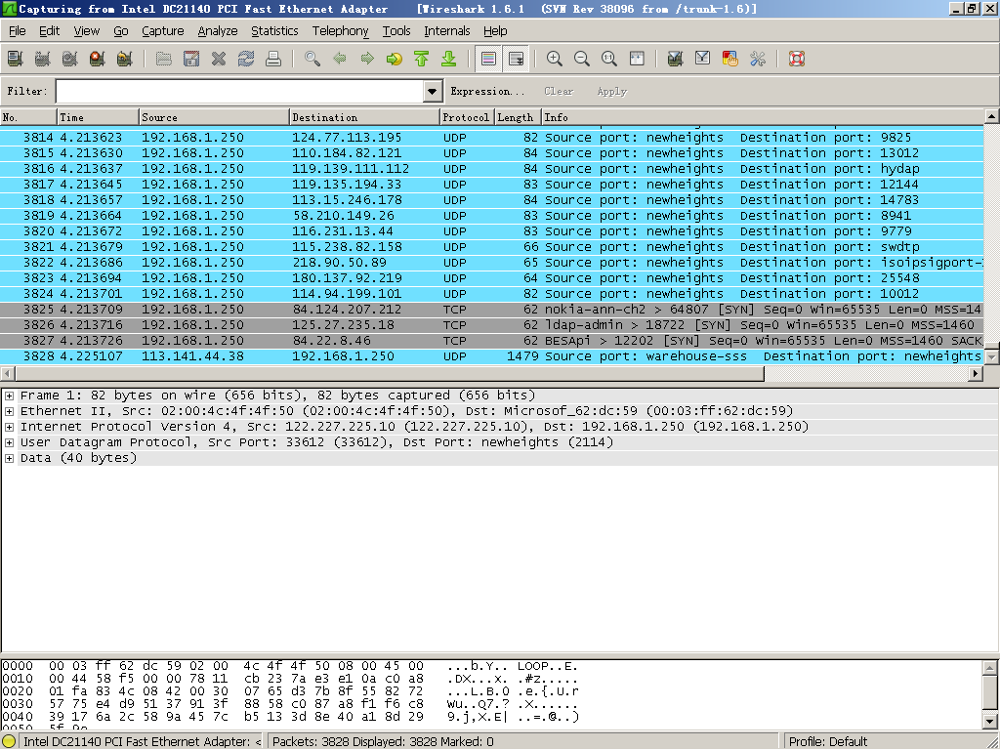
Task: Click the Profile: Default status entry
Action: [828, 742]
